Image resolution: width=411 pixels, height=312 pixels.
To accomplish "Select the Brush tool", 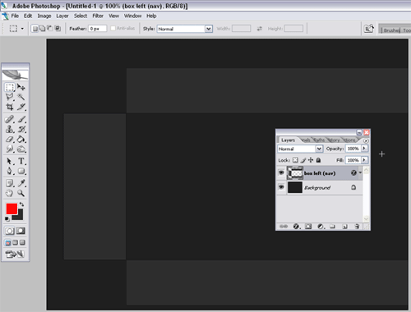I will 21,119.
